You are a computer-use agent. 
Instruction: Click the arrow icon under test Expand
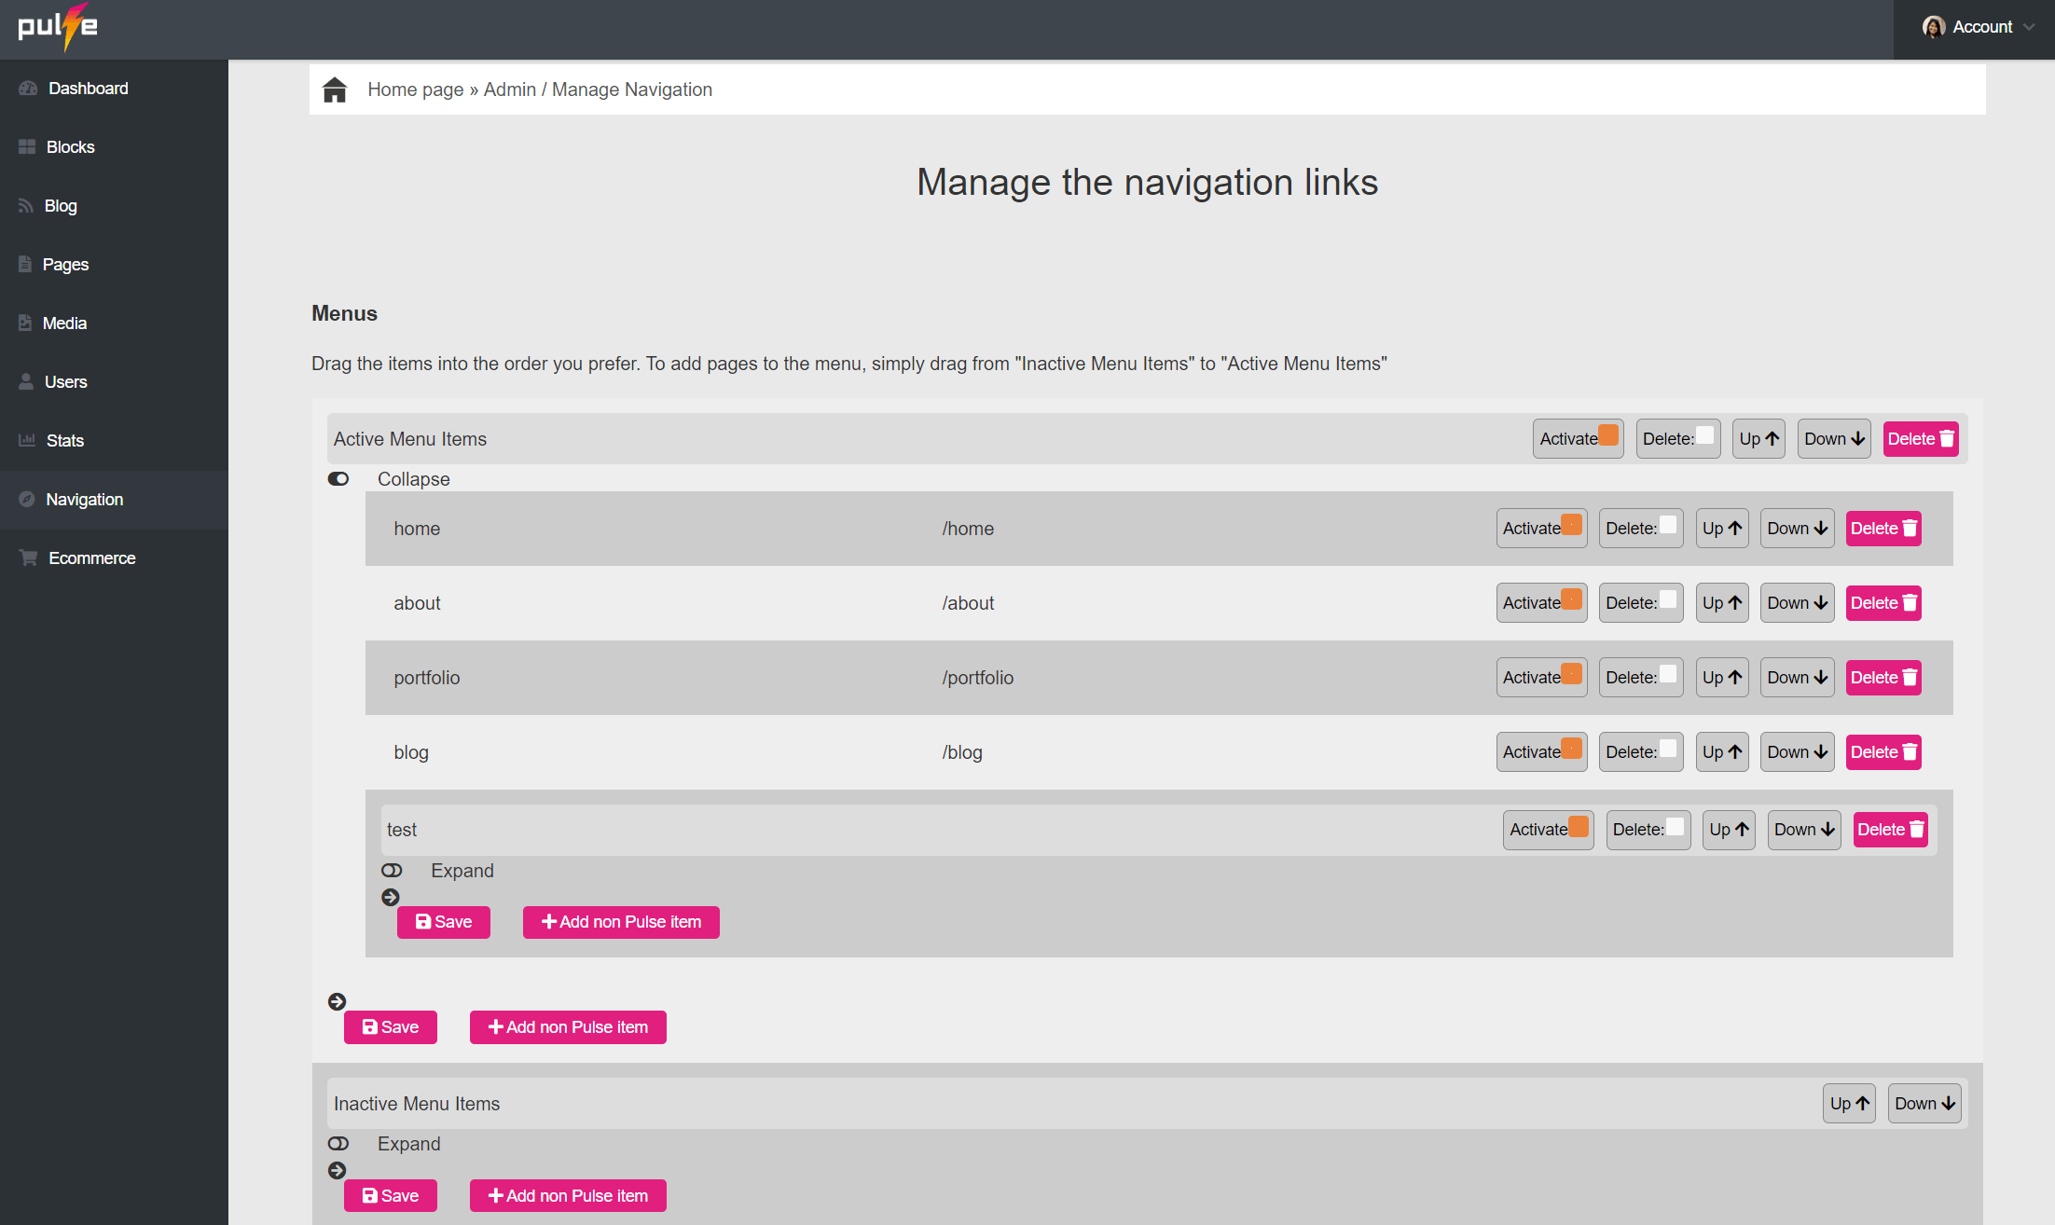pos(391,897)
